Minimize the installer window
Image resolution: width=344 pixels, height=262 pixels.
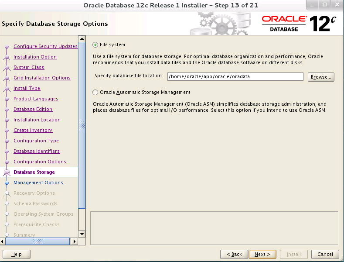312,5
